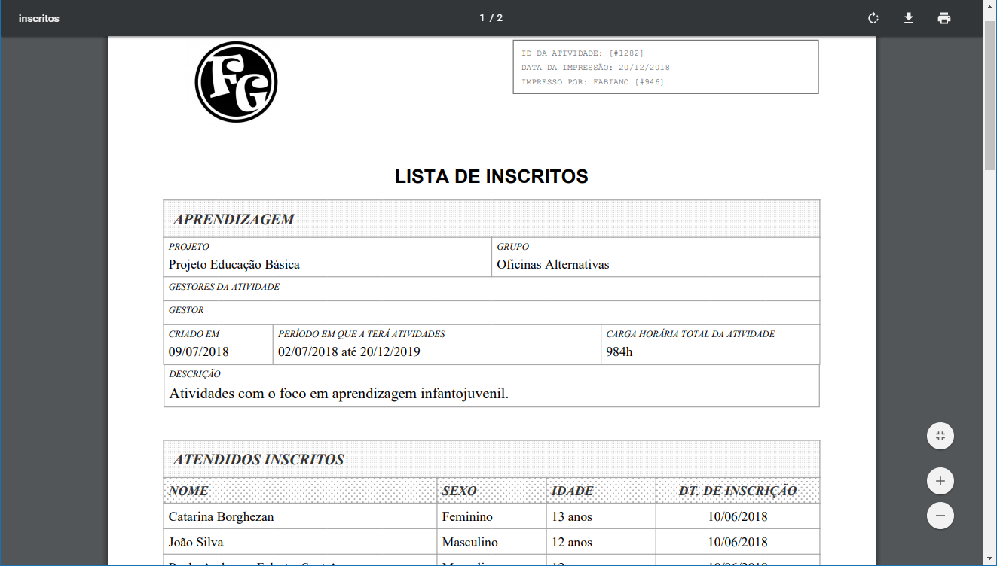Click the name João Silva
Viewport: 997px width, 566px height.
coord(196,542)
